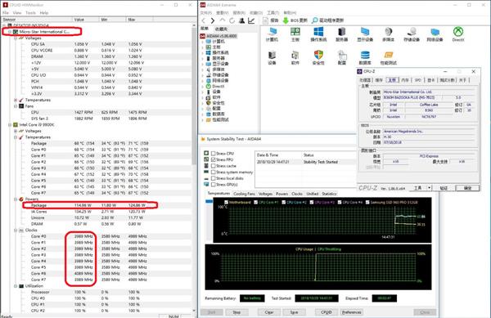Switch to the Cooling Fans tab
491x318 pixels.
[244, 194]
